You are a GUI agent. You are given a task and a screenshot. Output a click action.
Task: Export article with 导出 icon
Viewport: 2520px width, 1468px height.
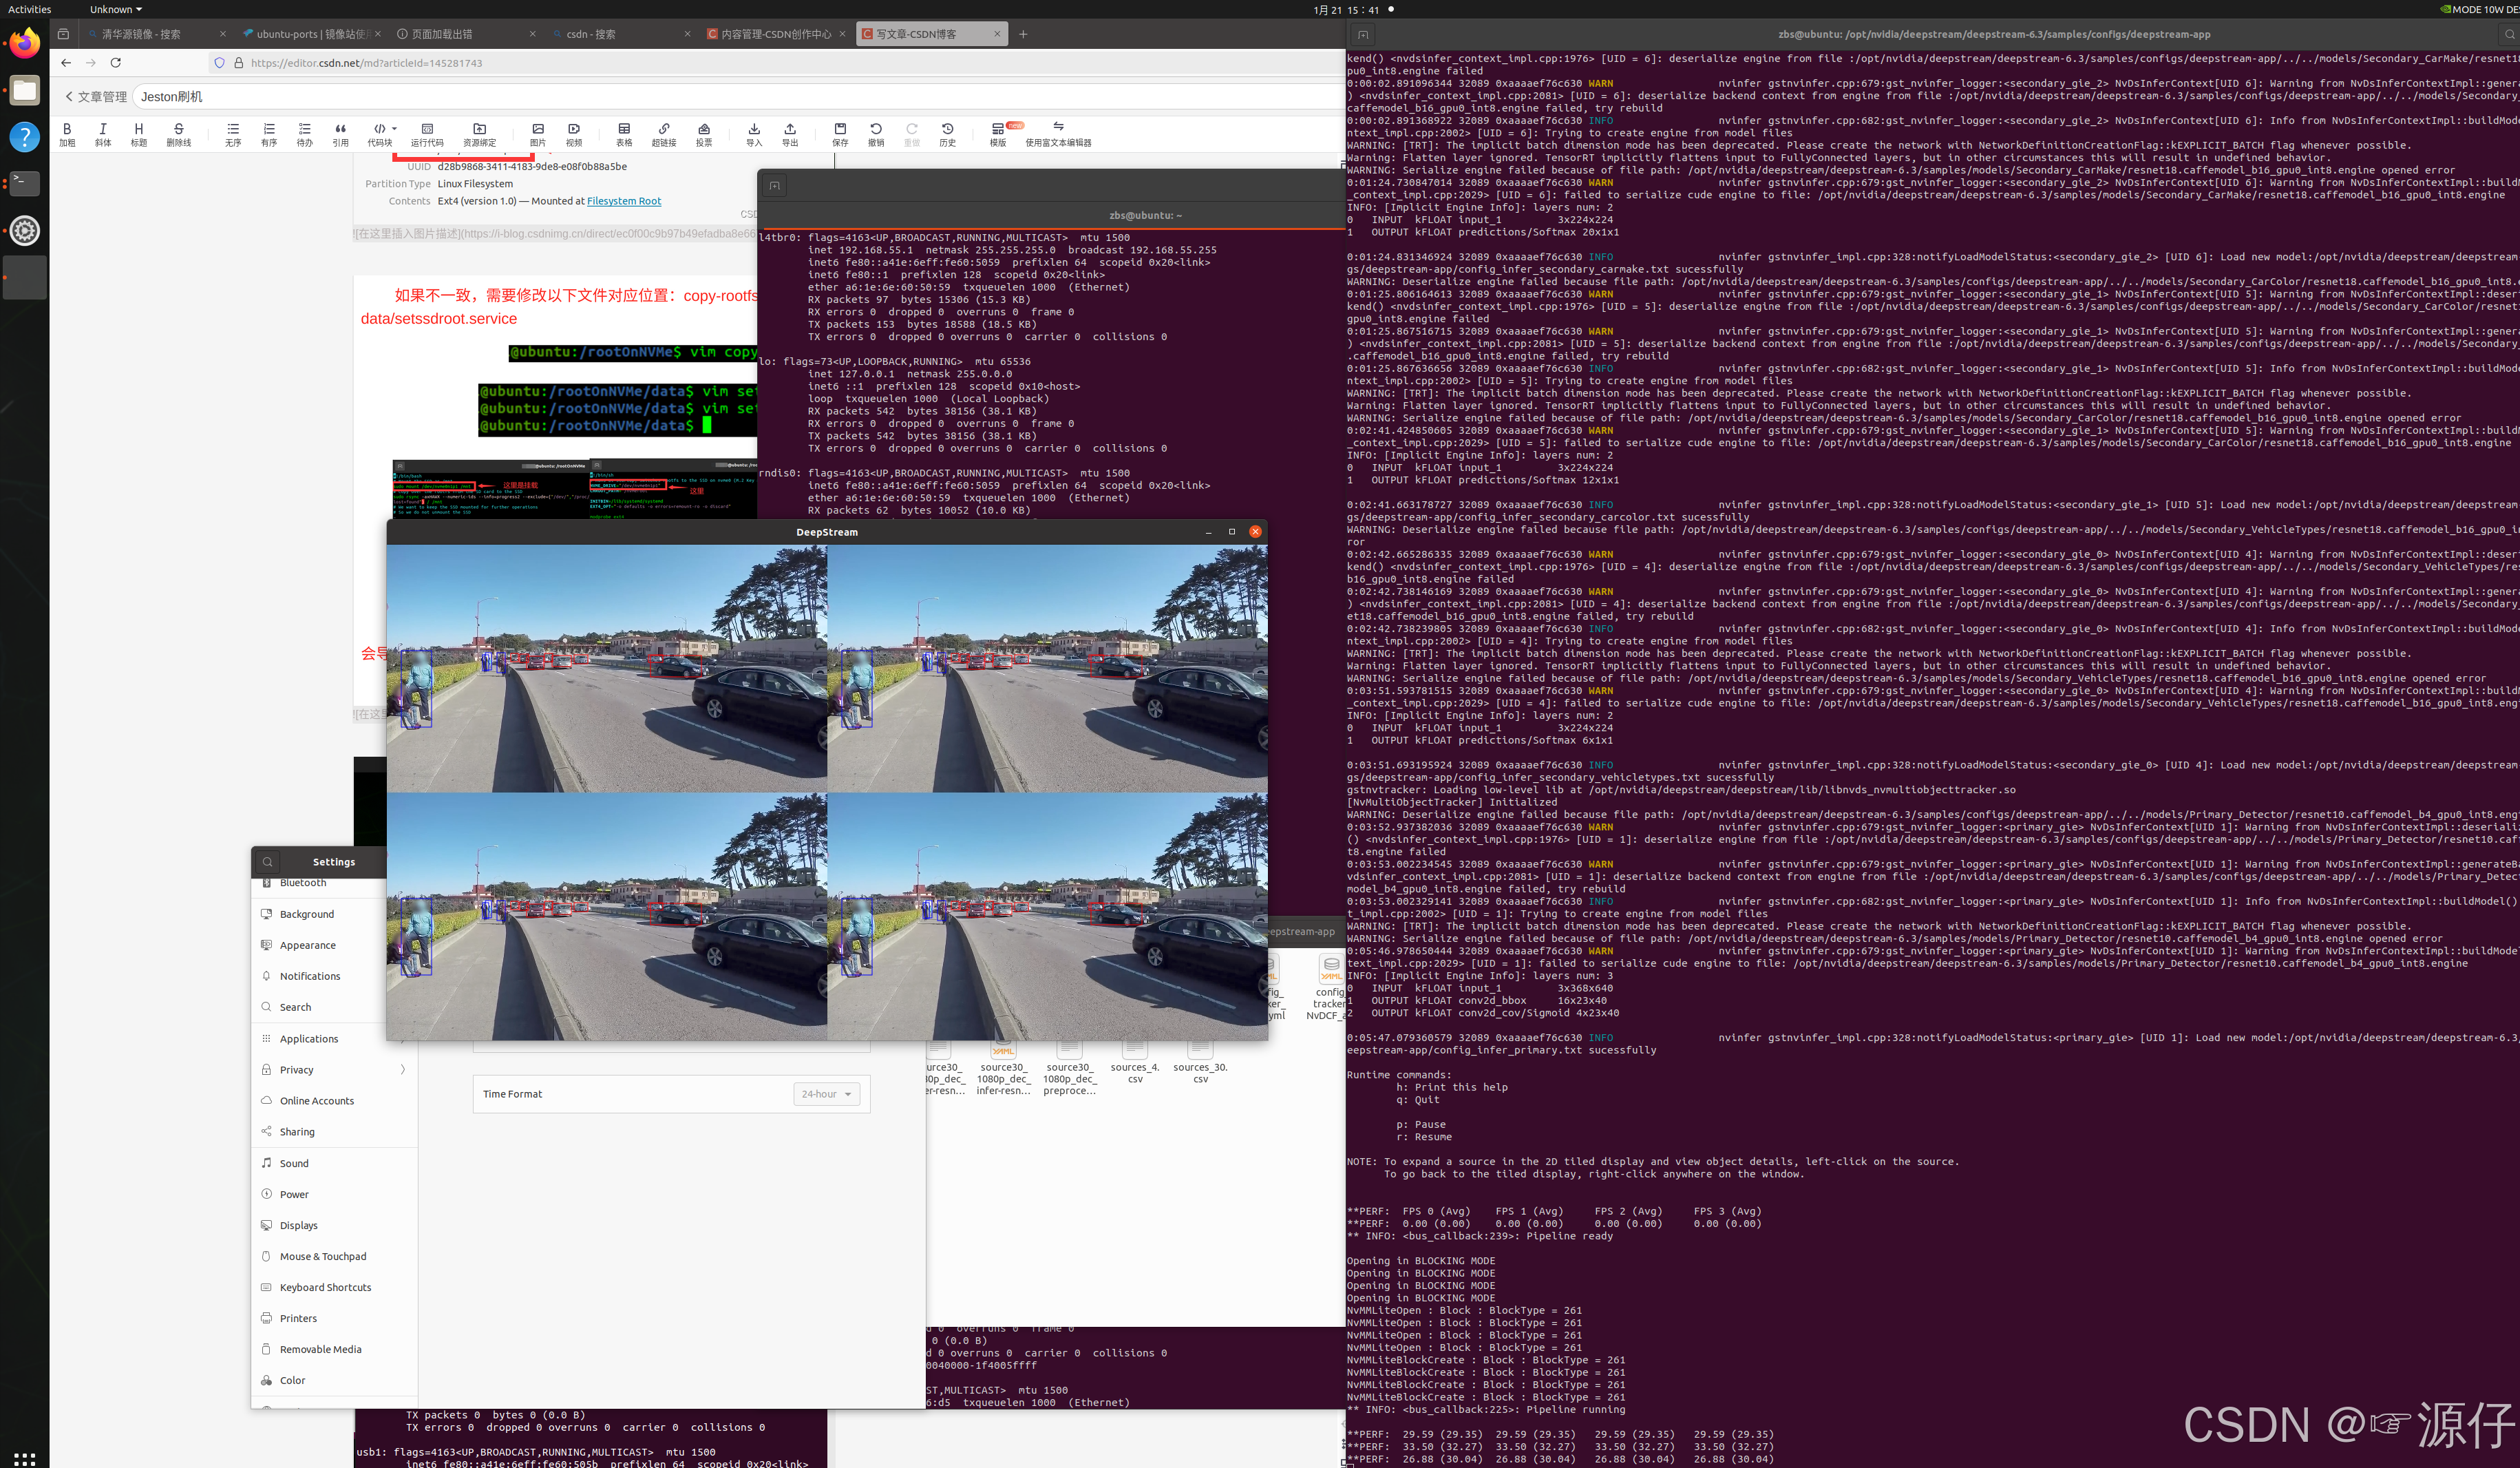tap(790, 134)
